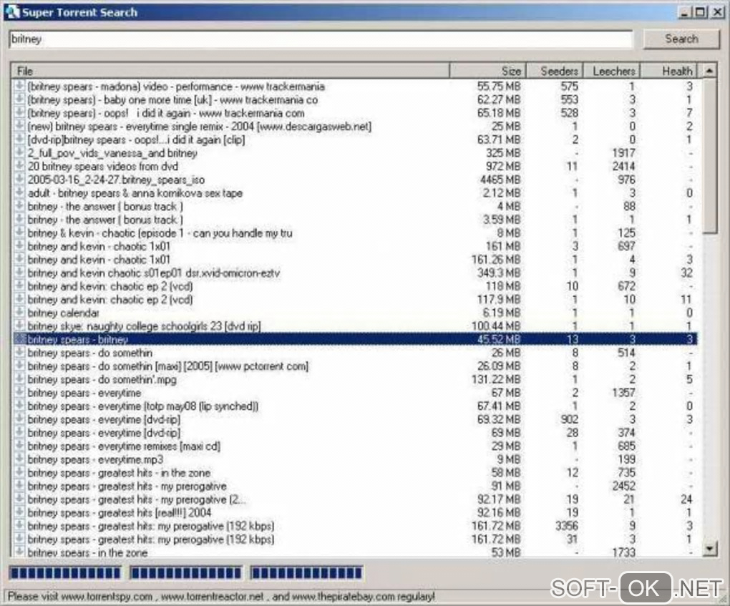Click the first progress bar at bottom
The image size is (730, 606).
65,573
